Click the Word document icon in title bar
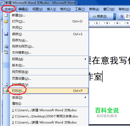The image size is (130, 126). pos(2,3)
